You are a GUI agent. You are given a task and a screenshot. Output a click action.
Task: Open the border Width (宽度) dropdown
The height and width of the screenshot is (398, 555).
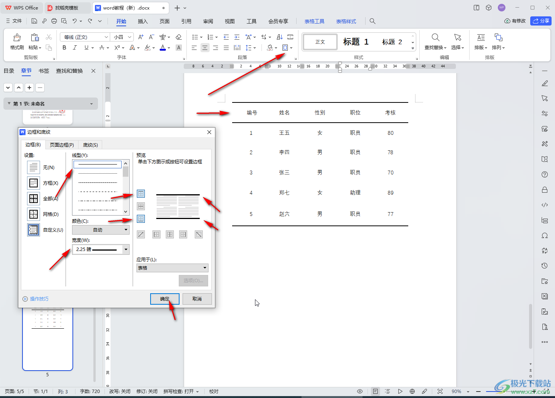point(101,249)
